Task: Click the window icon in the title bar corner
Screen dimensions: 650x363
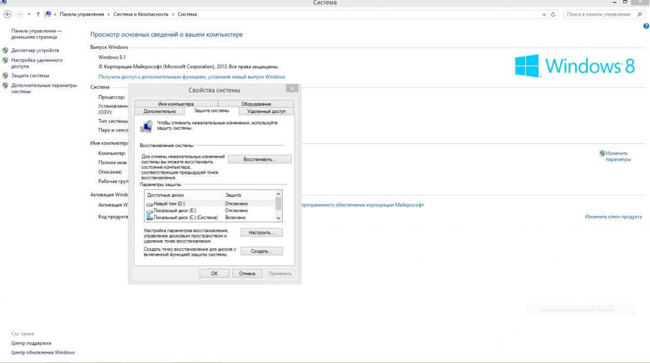Action: pos(3,3)
